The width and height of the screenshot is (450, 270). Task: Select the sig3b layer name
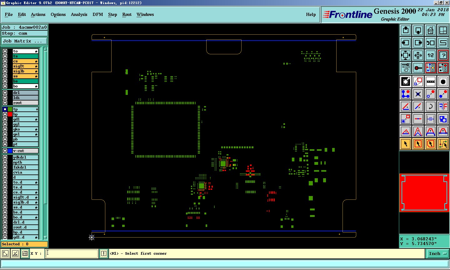click(x=25, y=71)
